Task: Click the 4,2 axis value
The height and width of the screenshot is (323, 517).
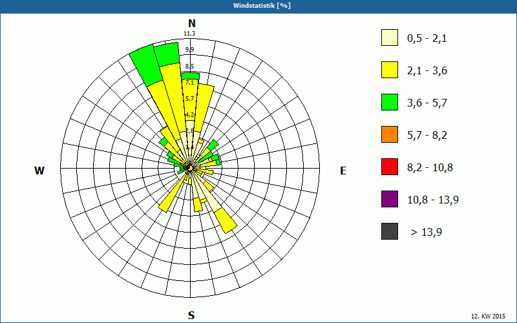Action: 189,115
